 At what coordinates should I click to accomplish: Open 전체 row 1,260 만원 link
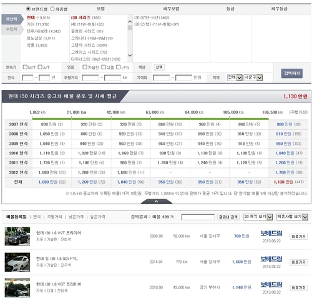point(87,182)
